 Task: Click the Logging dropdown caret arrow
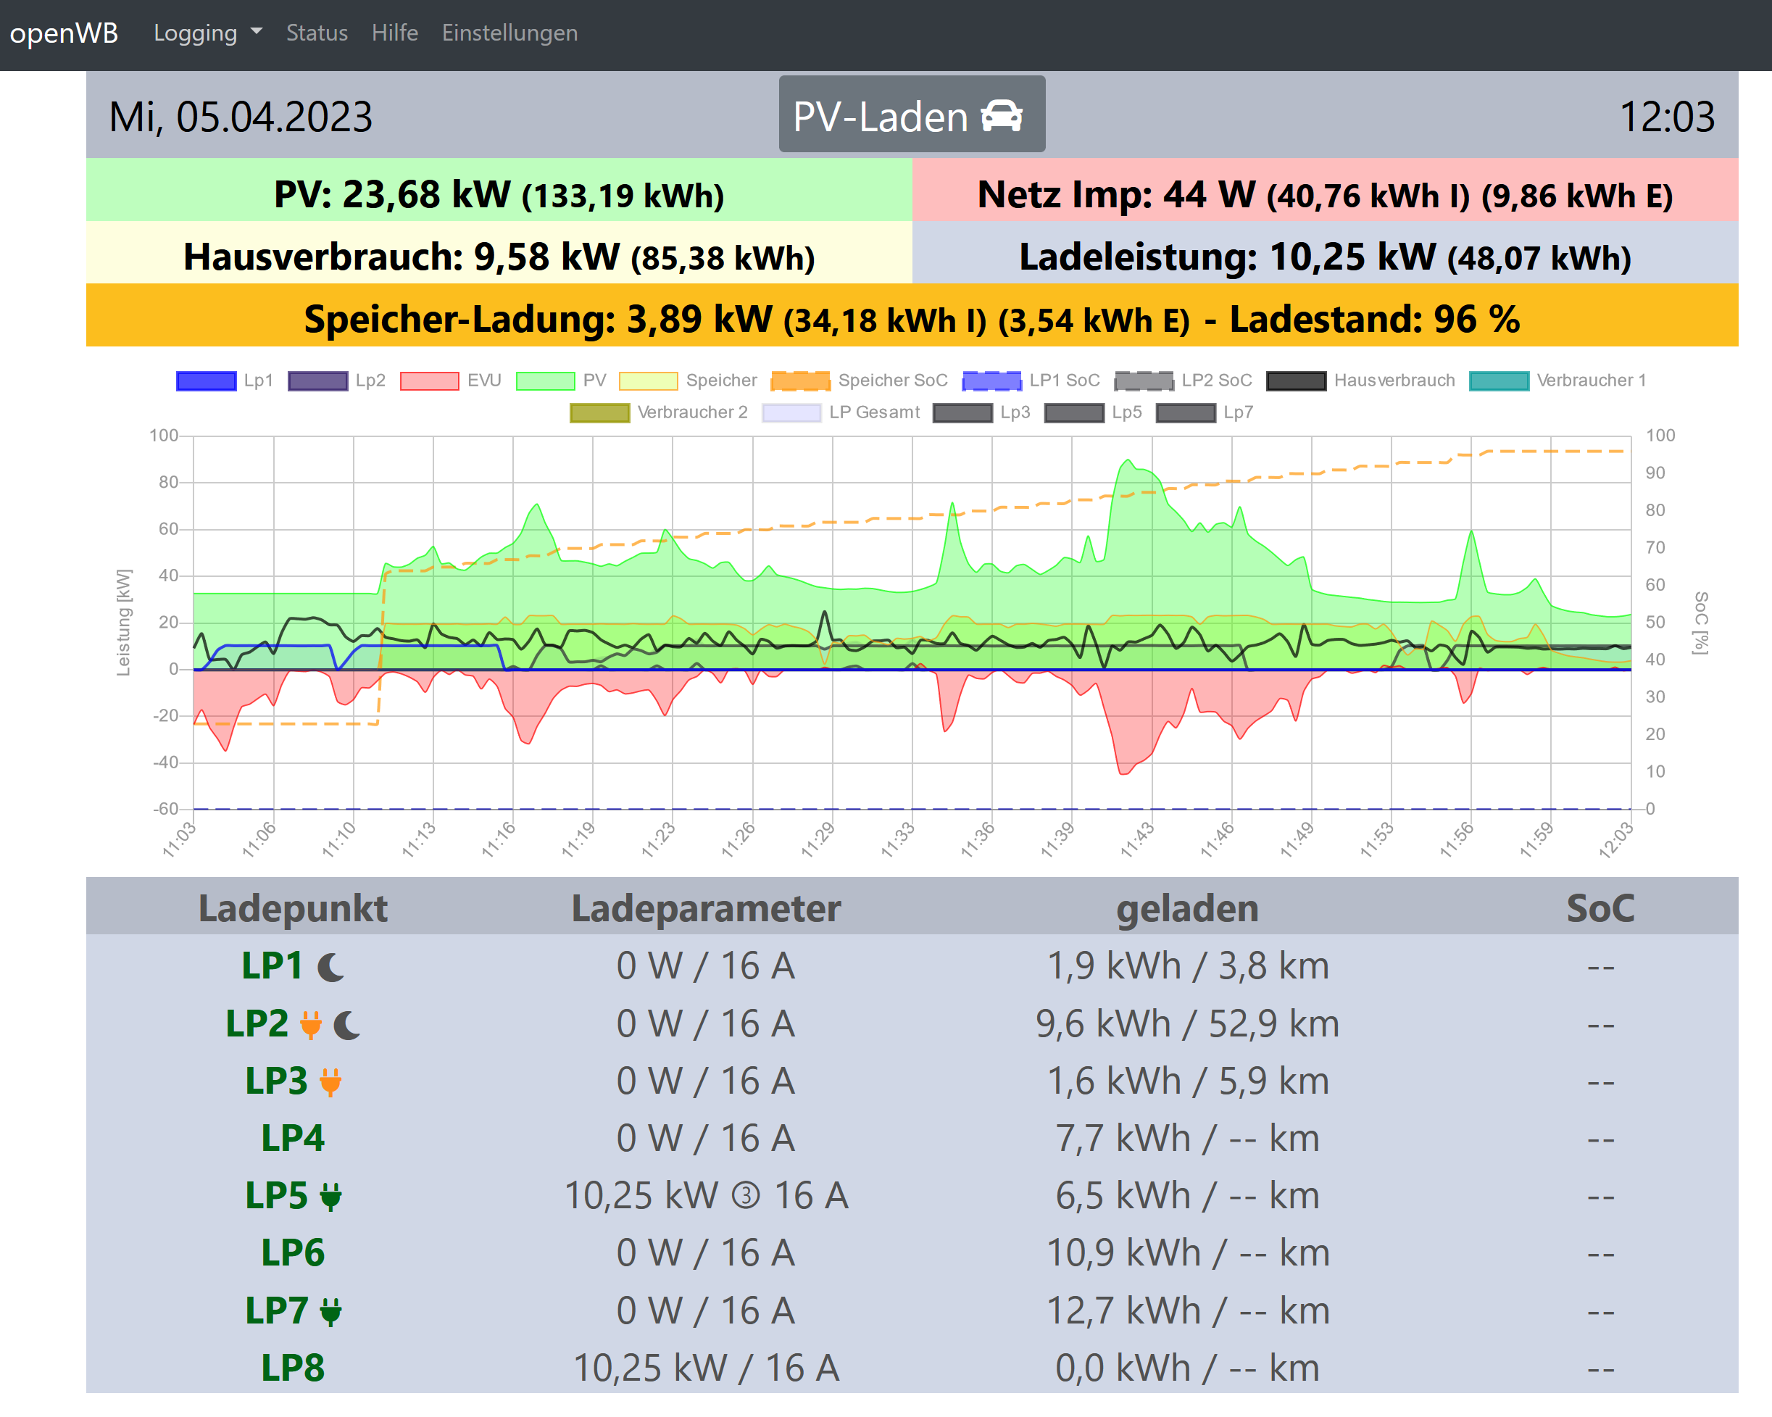click(257, 32)
